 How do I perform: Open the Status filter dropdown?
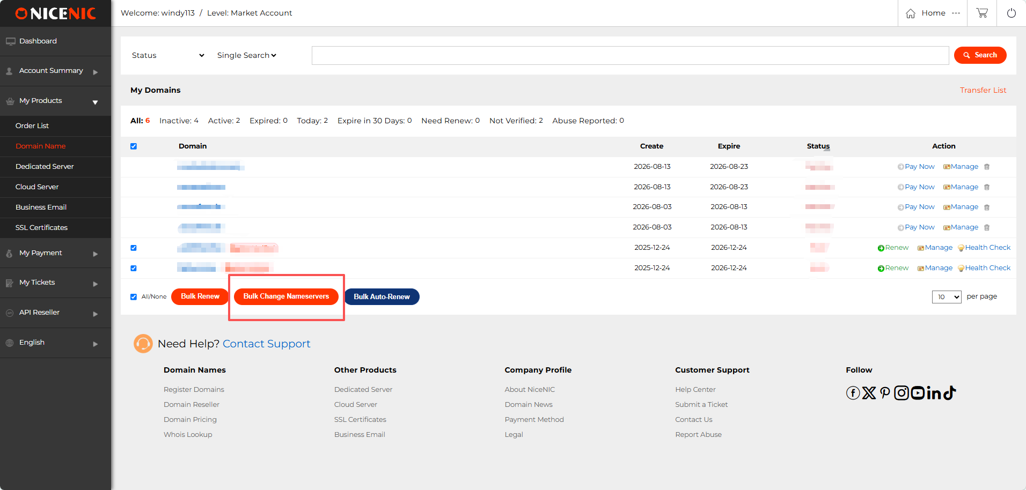point(168,55)
